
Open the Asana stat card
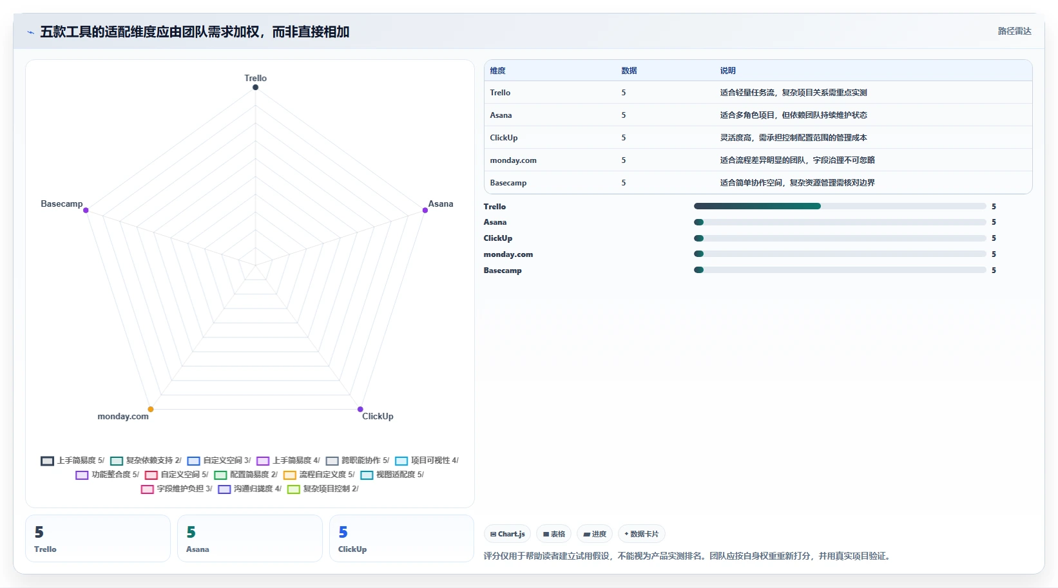(250, 538)
